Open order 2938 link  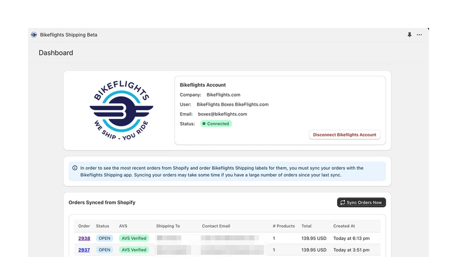(84, 238)
